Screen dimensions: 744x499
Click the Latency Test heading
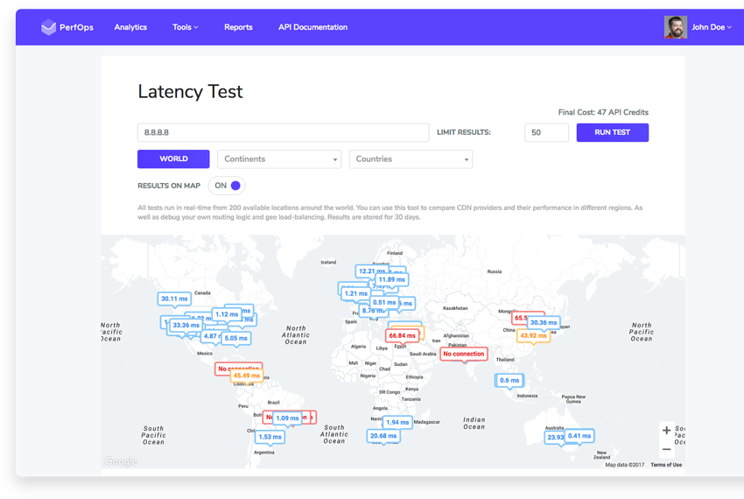(x=190, y=92)
